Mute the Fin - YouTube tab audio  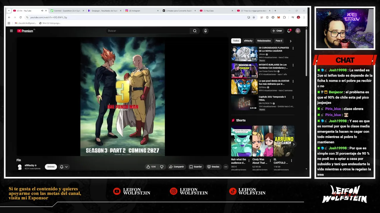click(42, 11)
